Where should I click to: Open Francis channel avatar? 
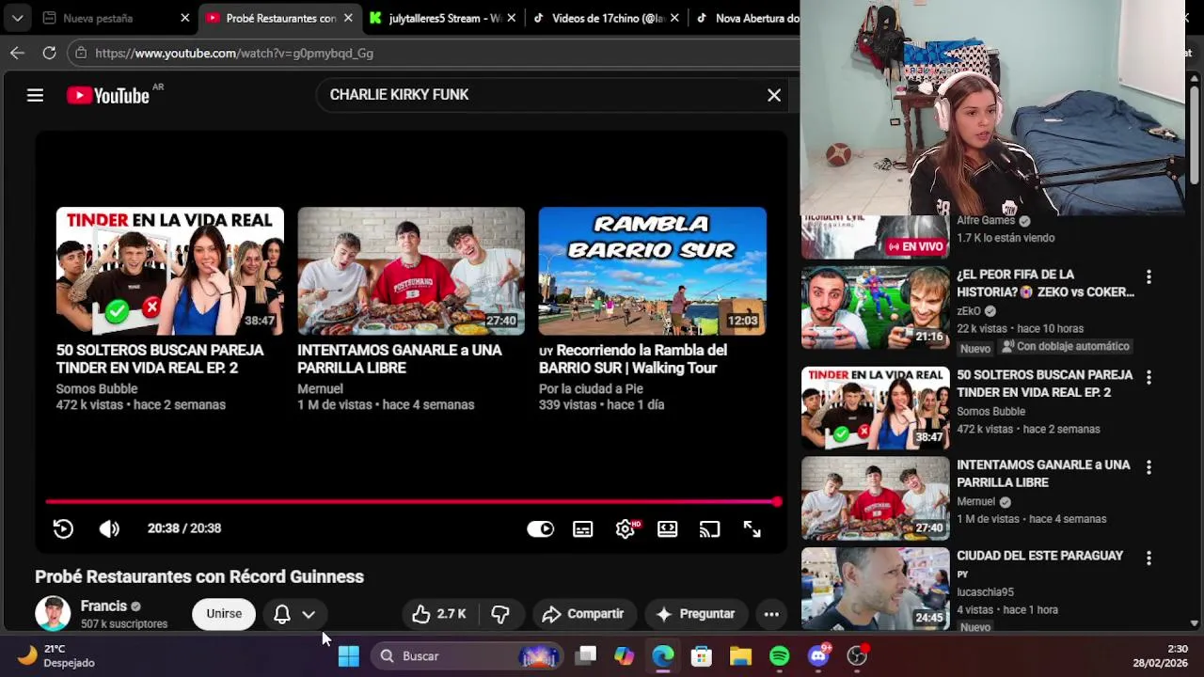point(53,614)
